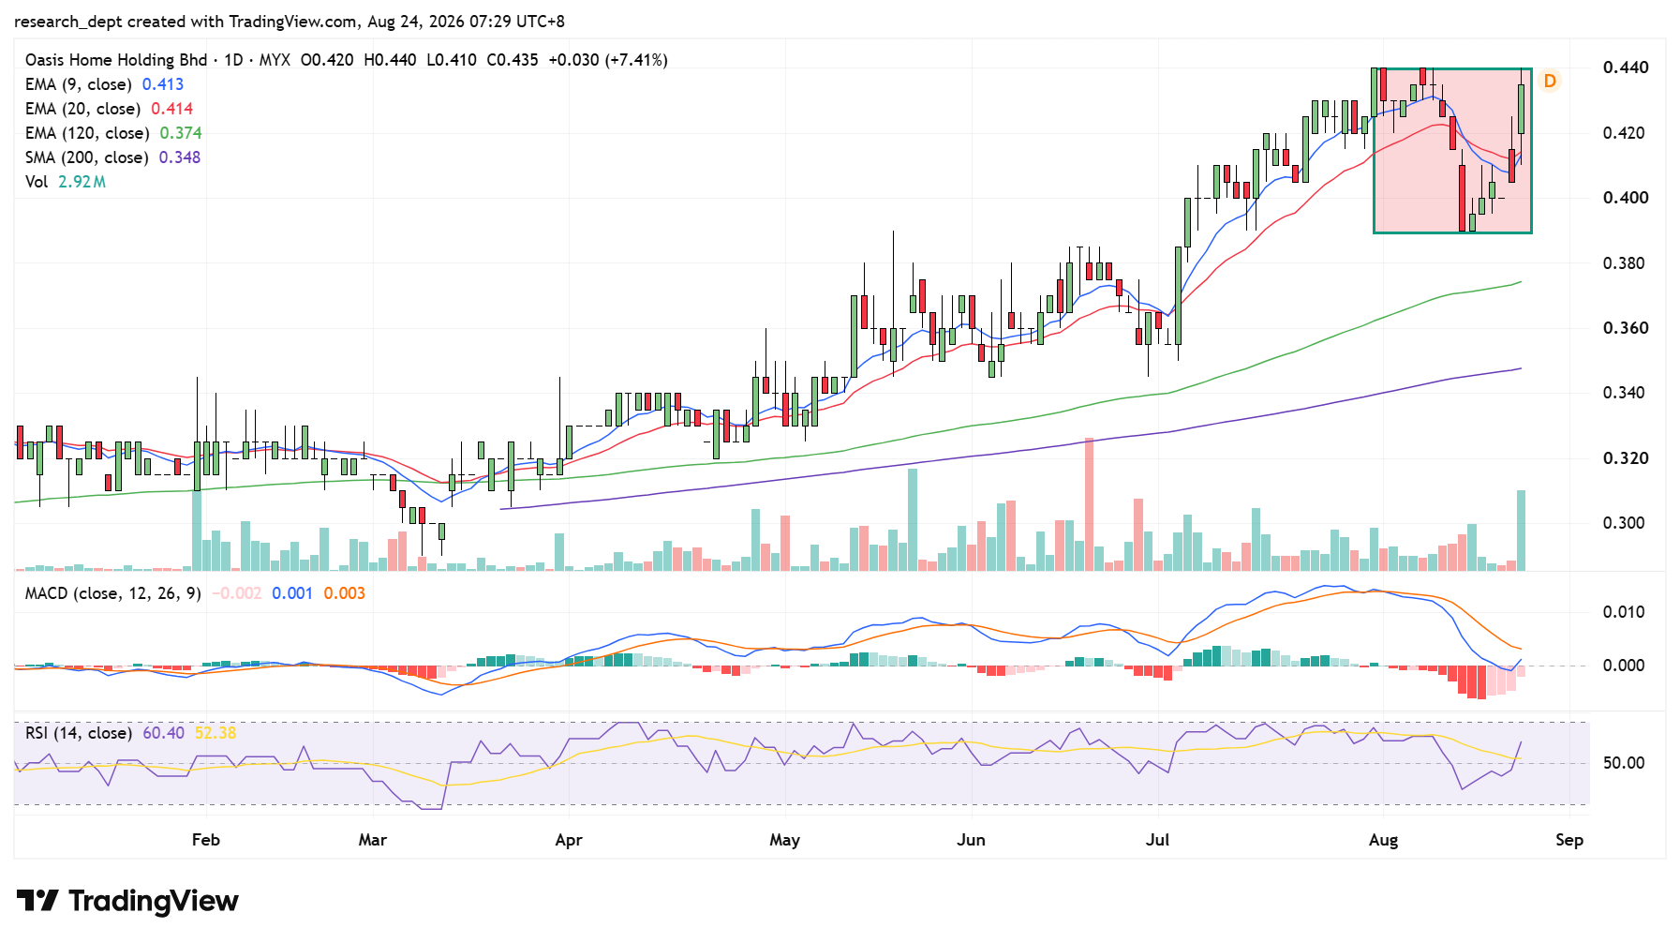Click the 0.360 price axis label
This screenshot has width=1680, height=943.
pyautogui.click(x=1626, y=328)
